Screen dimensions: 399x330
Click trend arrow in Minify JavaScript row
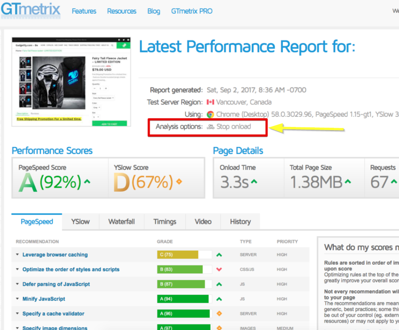click(219, 299)
